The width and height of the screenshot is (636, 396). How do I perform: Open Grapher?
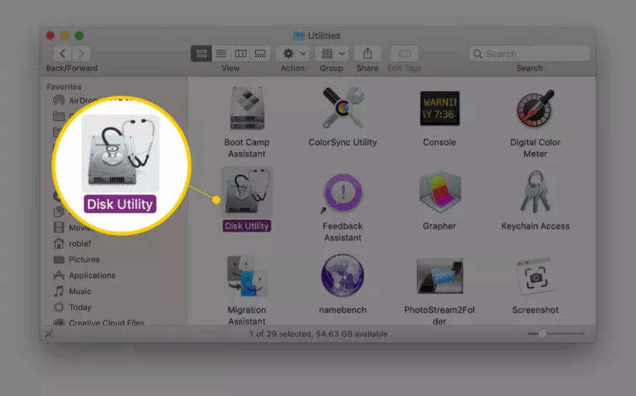439,193
